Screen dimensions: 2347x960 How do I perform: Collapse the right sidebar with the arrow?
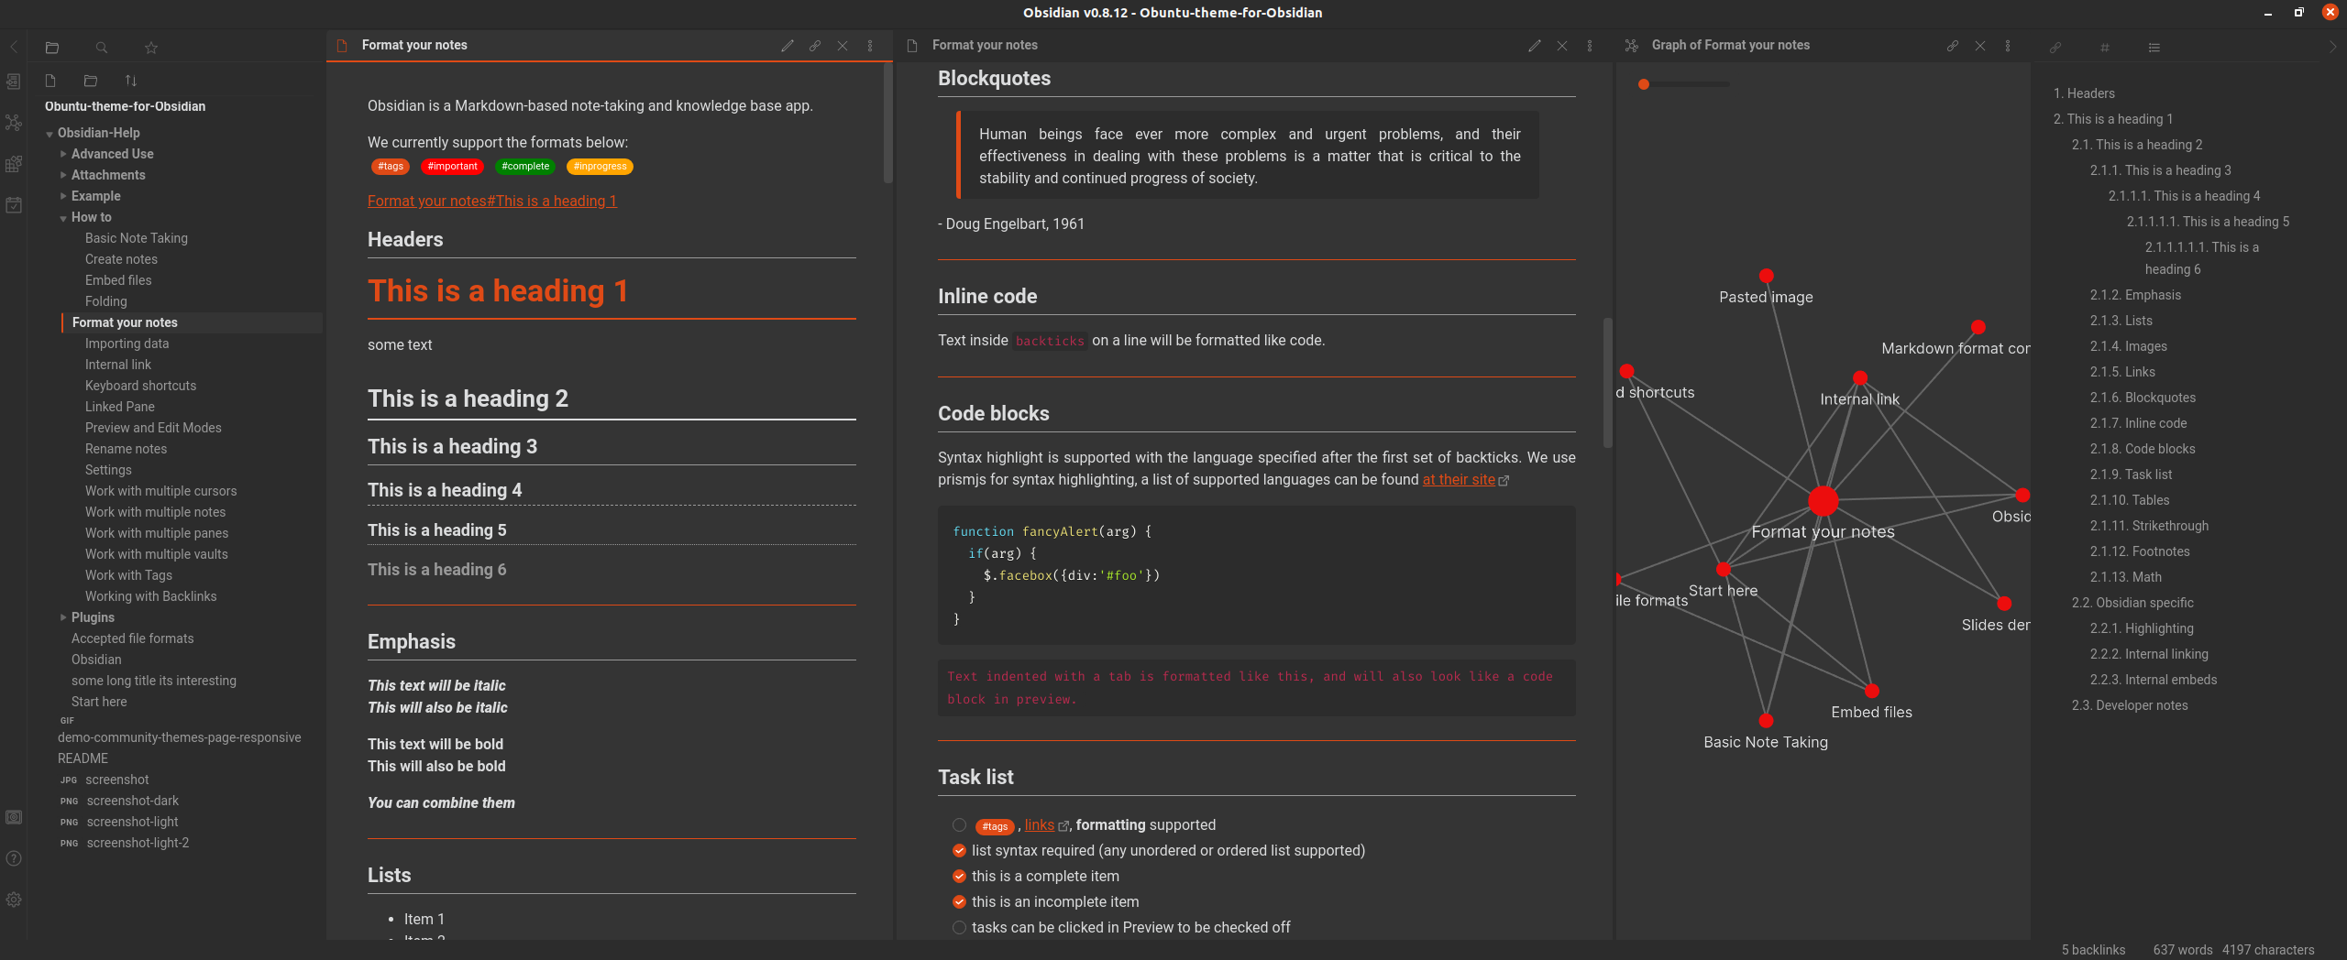point(2332,46)
